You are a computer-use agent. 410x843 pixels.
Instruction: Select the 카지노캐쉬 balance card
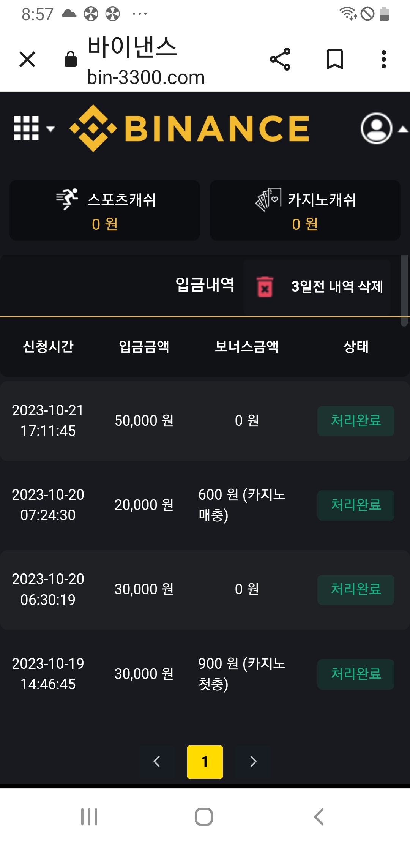[305, 210]
